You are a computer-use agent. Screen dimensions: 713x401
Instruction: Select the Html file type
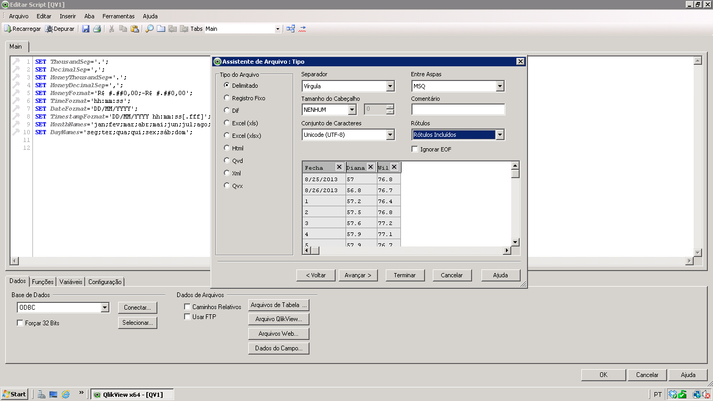tap(234, 148)
